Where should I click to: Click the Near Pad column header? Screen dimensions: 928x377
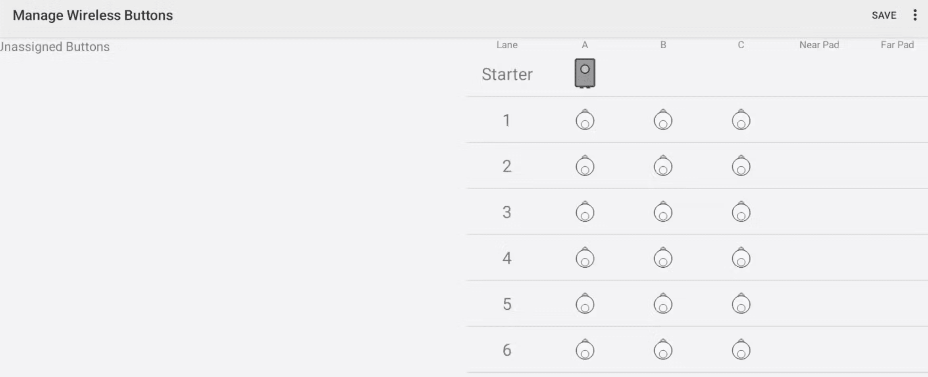click(x=819, y=45)
